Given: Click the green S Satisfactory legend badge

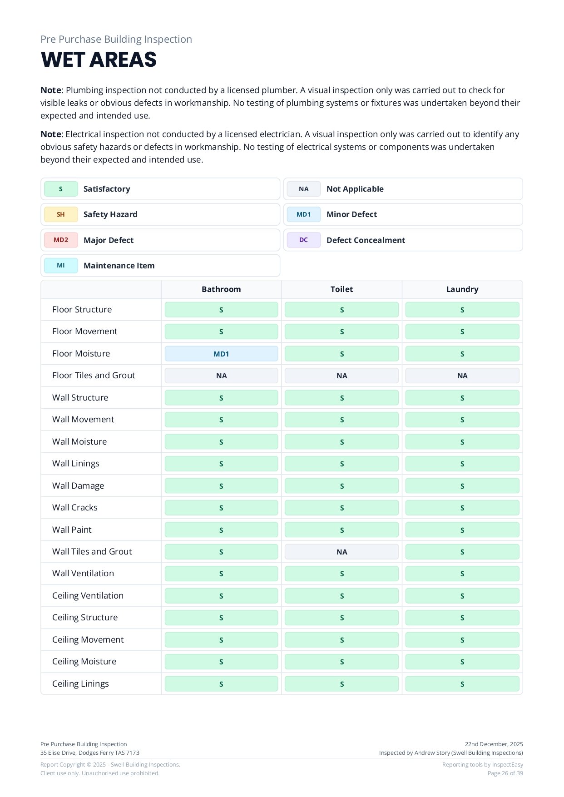Looking at the screenshot, I should point(61,189).
